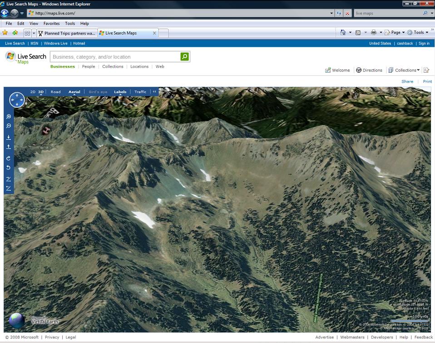Image resolution: width=435 pixels, height=343 pixels.
Task: Zoom out using the magnifier minus icon
Action: pyautogui.click(x=9, y=126)
